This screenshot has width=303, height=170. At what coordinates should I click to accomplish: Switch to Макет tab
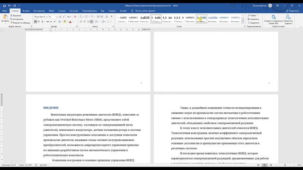[52, 11]
